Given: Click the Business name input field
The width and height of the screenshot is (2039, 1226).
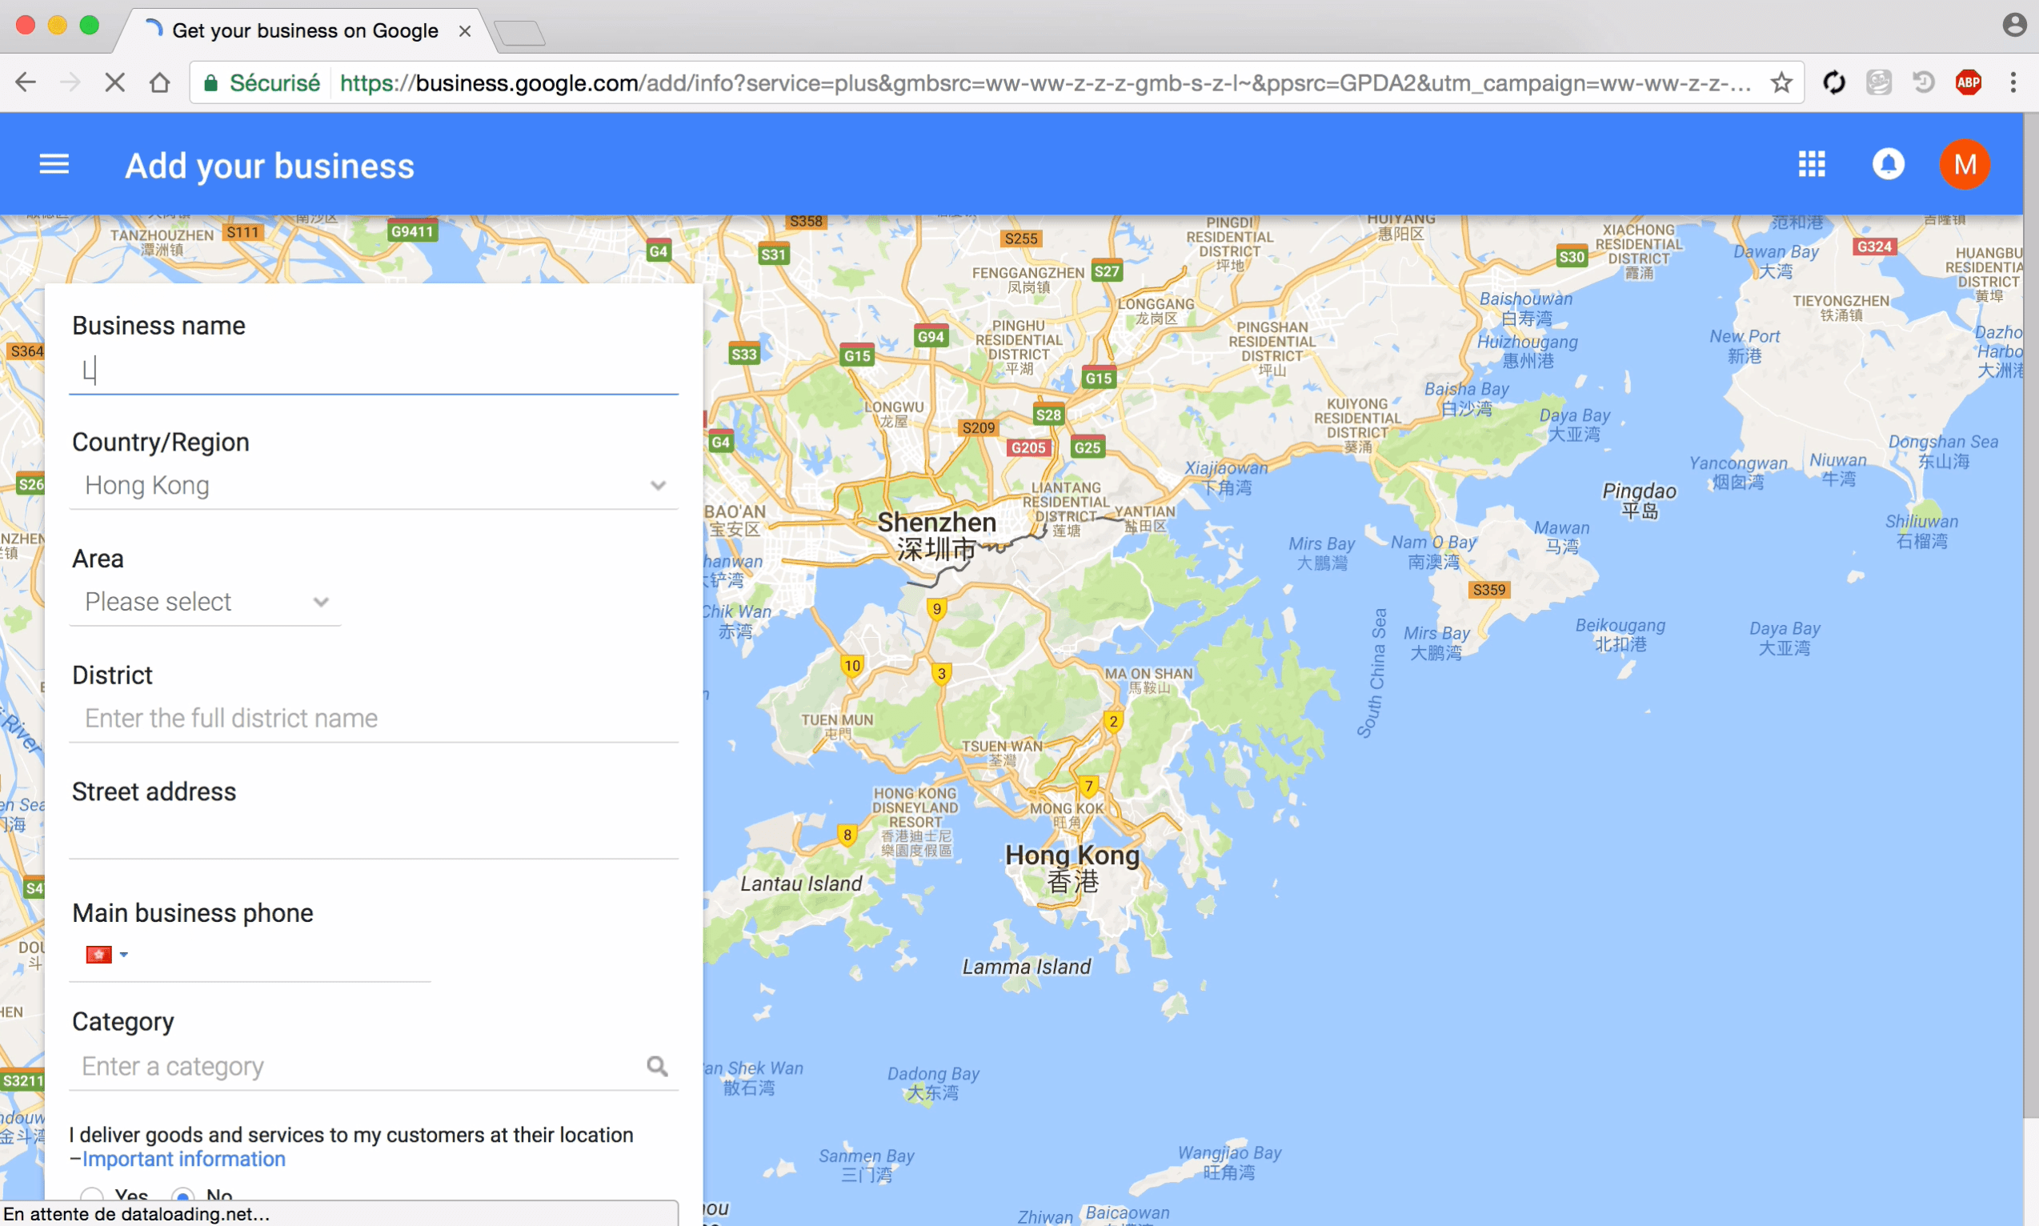Looking at the screenshot, I should [374, 371].
